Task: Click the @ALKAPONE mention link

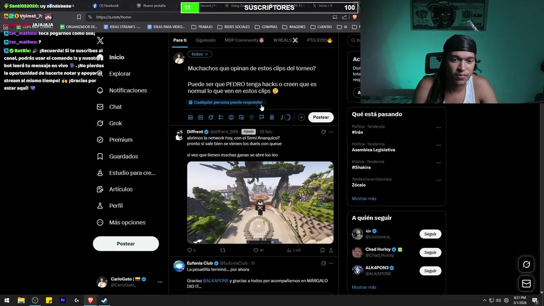Action: pos(215,280)
